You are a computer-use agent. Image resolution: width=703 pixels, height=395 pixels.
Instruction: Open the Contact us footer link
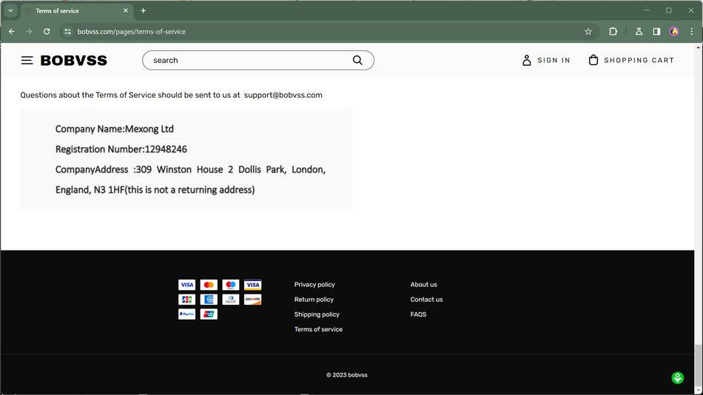(426, 299)
